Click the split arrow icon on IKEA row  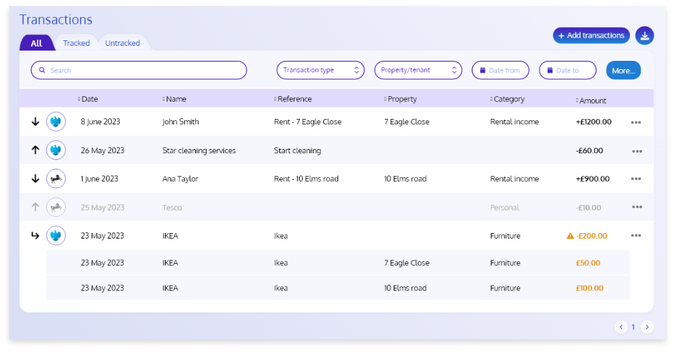(36, 236)
